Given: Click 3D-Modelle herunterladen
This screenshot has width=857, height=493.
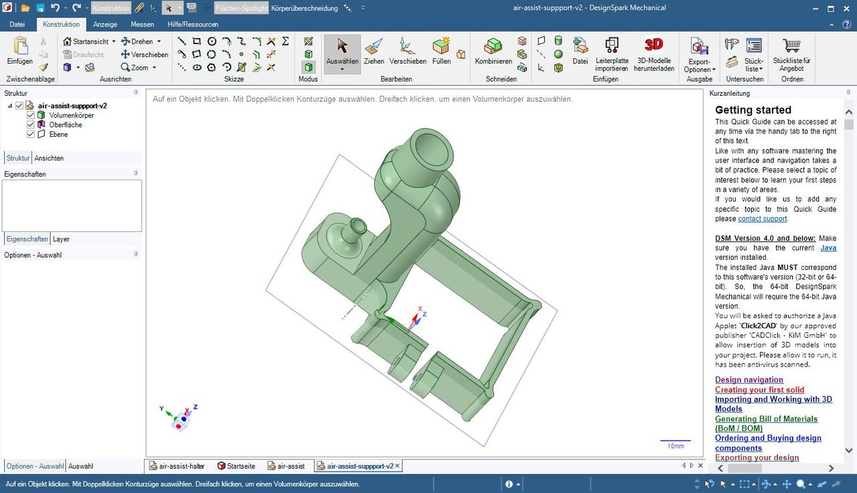Looking at the screenshot, I should (653, 50).
